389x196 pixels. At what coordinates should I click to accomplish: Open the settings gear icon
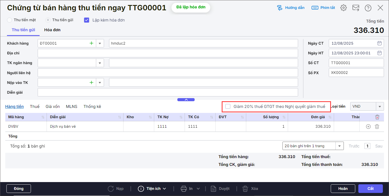[344, 8]
